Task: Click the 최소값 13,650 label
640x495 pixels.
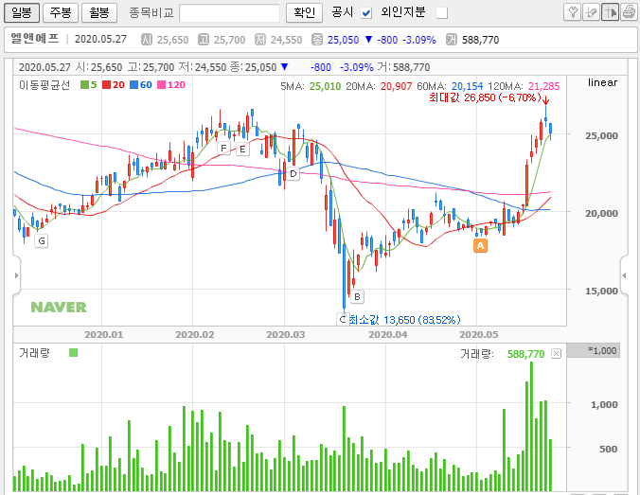Action: pos(405,320)
